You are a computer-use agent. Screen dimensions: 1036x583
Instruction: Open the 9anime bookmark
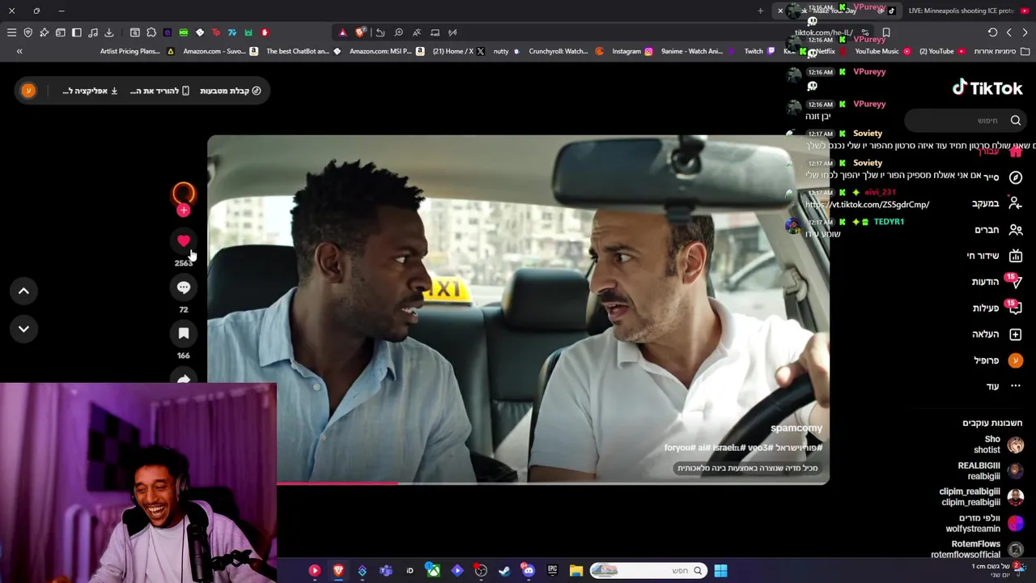coord(697,51)
